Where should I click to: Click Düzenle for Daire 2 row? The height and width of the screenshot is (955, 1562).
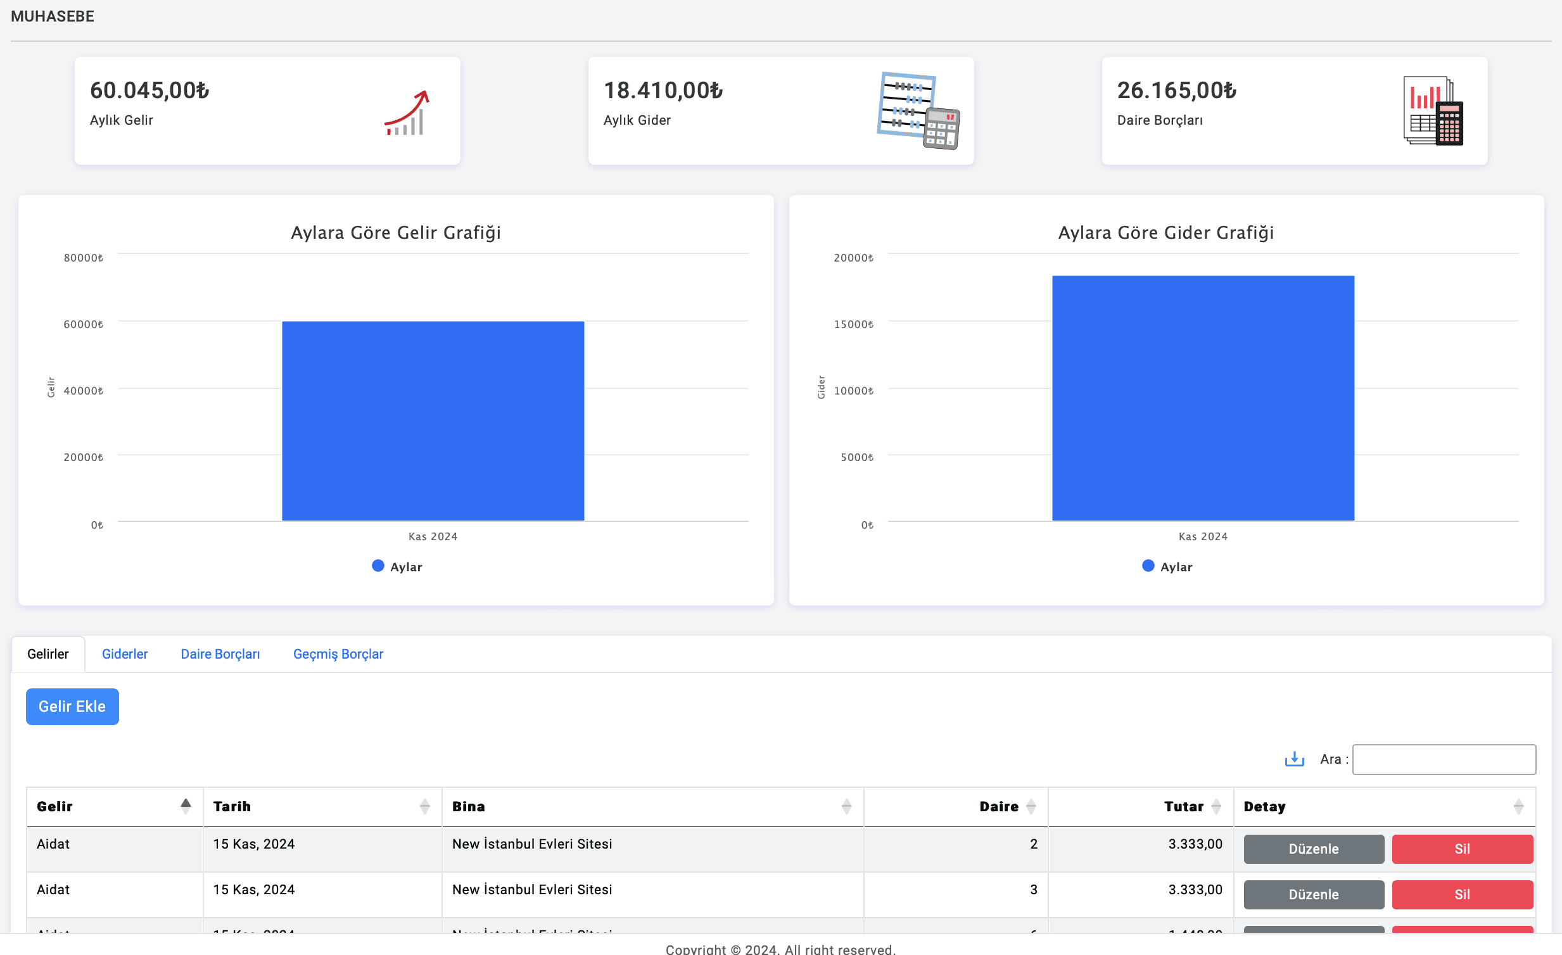point(1314,849)
